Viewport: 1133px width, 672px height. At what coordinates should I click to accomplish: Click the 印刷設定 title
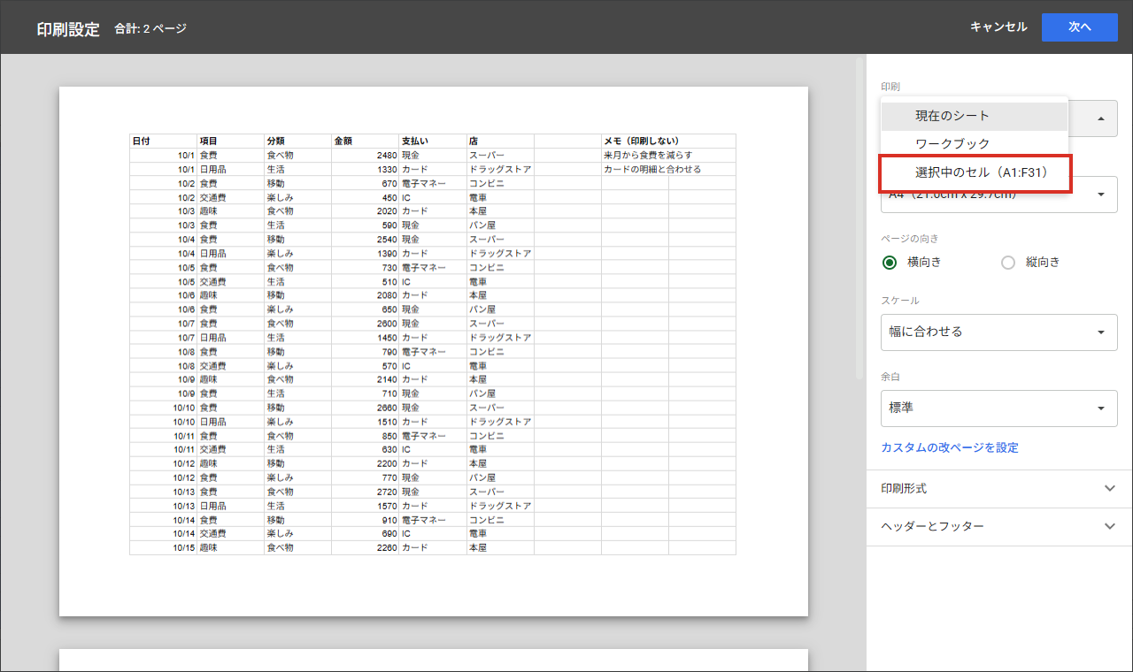[68, 28]
